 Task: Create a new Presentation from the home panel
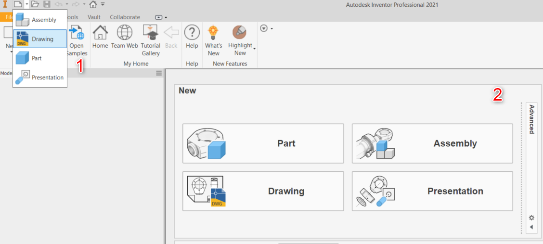[x=432, y=191]
